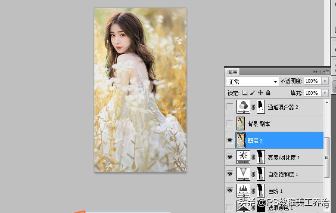Hide the 亮度/对比度 1 layer
336x213 pixels.
point(230,157)
